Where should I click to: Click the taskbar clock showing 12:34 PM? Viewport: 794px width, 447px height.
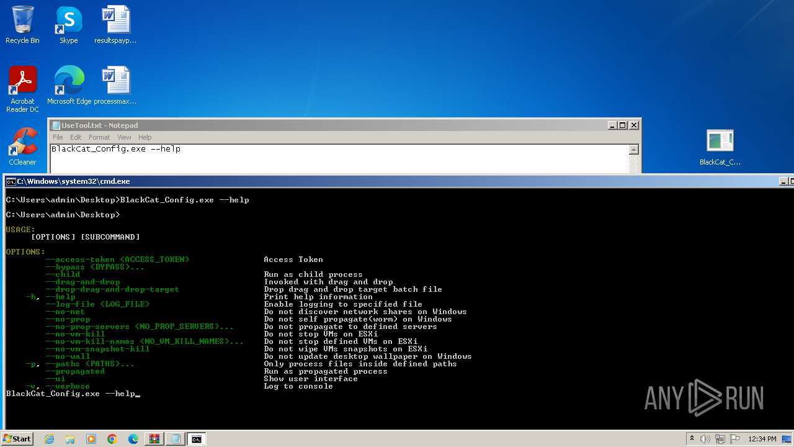pyautogui.click(x=762, y=439)
